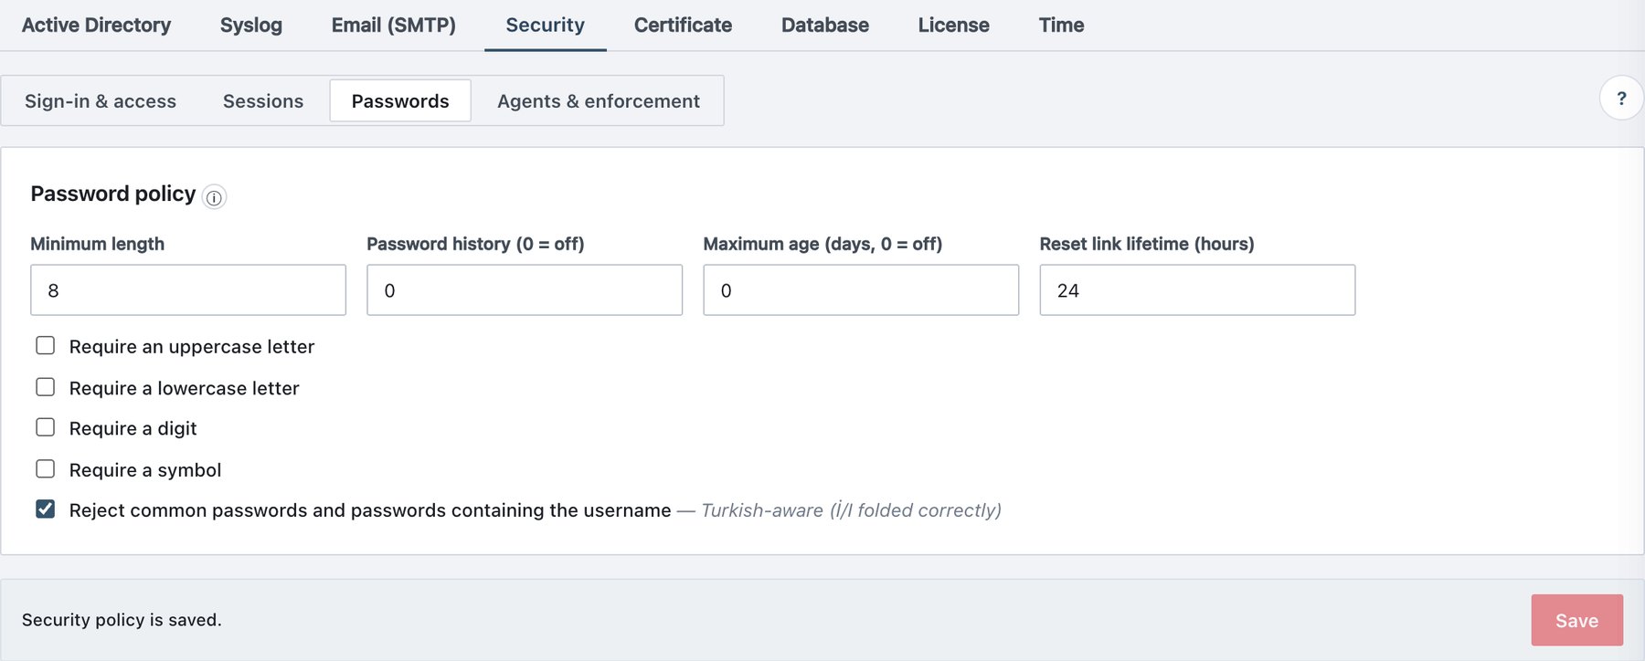The height and width of the screenshot is (661, 1645).
Task: Enable Require an uppercase letter
Action: coord(45,345)
